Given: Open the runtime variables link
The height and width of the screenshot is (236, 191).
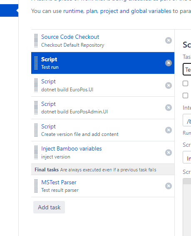Looking at the screenshot, I should (74, 11).
